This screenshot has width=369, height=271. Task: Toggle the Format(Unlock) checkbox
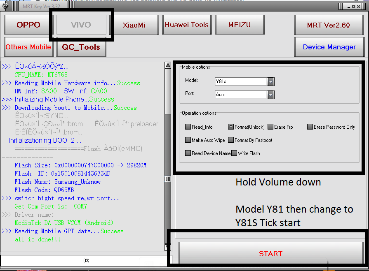(231, 127)
